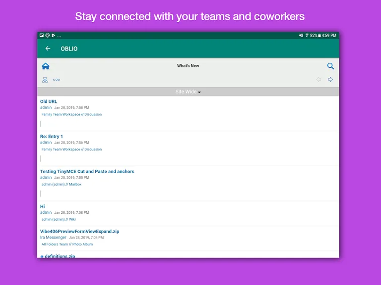Tap the play store status bar icon
381x285 pixels.
pos(54,36)
